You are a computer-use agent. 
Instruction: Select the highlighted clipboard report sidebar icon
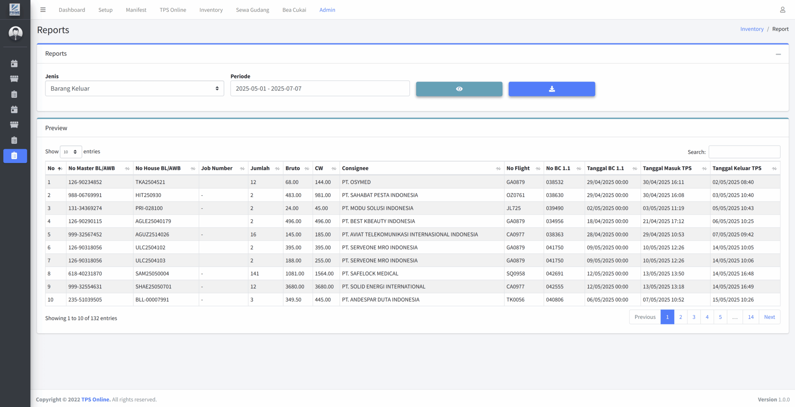(15, 156)
